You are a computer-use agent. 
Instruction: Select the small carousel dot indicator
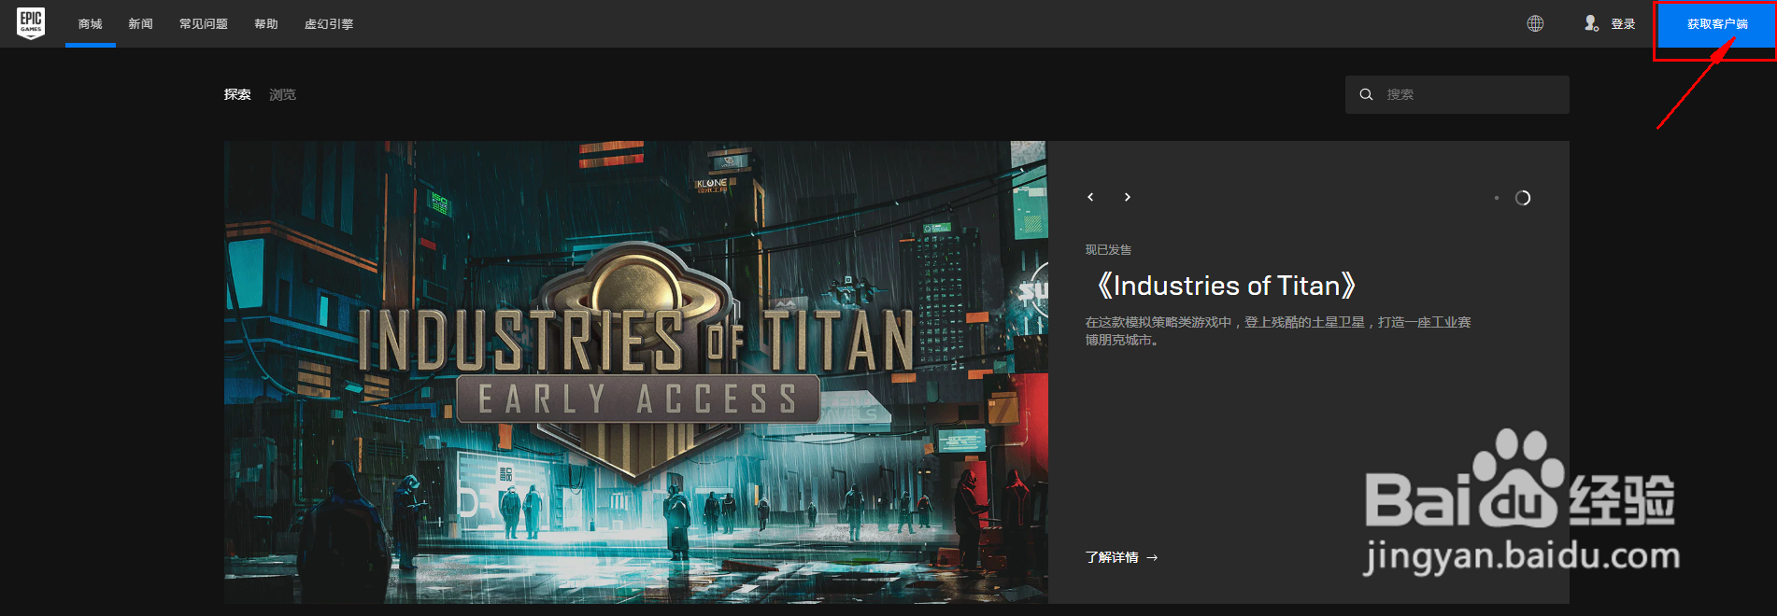[x=1497, y=198]
